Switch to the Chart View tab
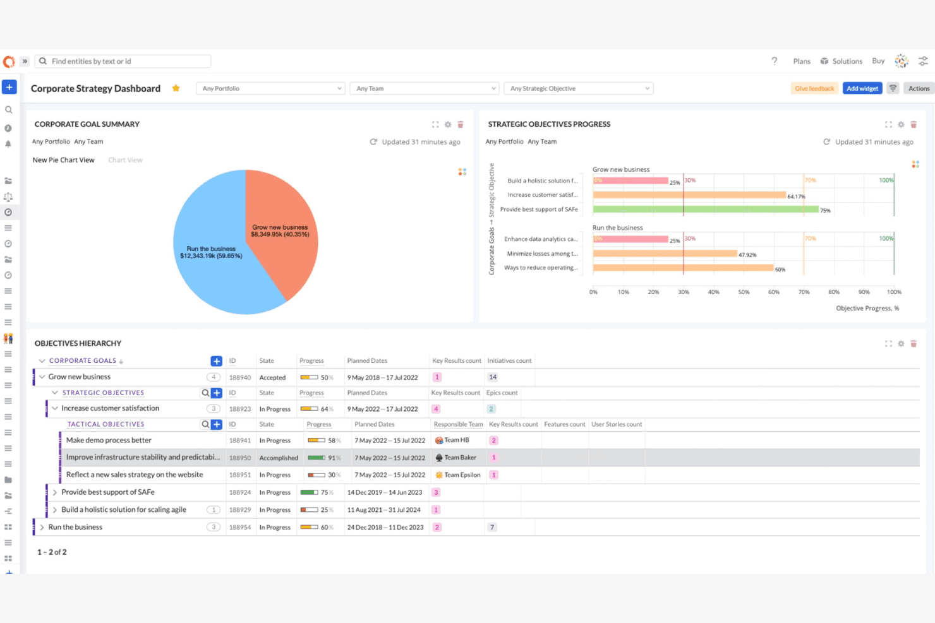 [125, 160]
